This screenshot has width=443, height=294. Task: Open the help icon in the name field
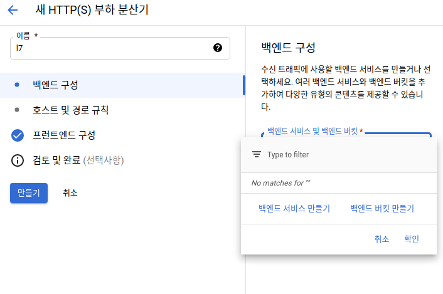point(218,48)
